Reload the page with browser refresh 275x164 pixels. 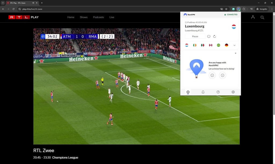[x=13, y=9]
